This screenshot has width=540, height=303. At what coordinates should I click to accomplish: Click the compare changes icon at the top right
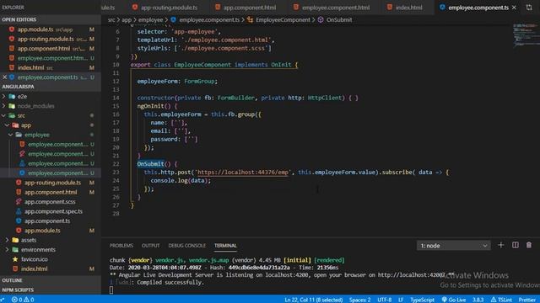pos(529,8)
